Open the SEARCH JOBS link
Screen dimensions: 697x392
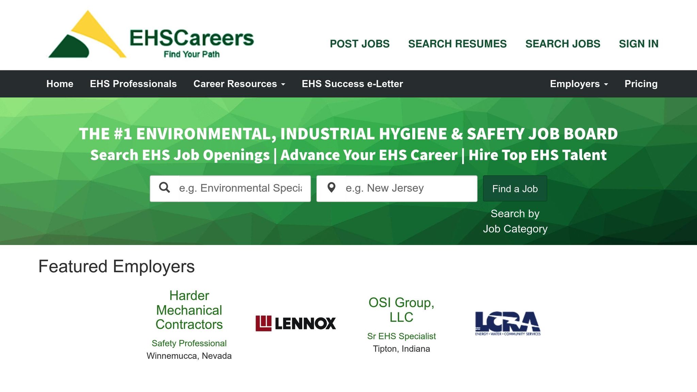pyautogui.click(x=563, y=44)
